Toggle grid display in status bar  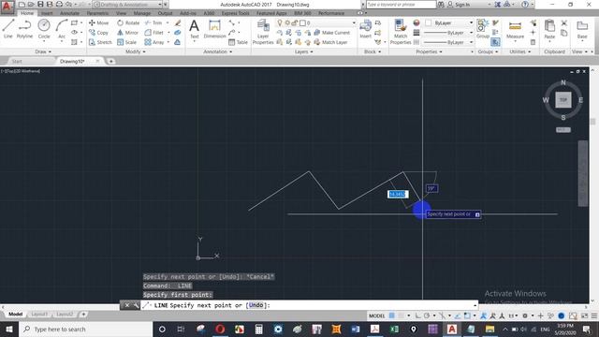pos(392,315)
